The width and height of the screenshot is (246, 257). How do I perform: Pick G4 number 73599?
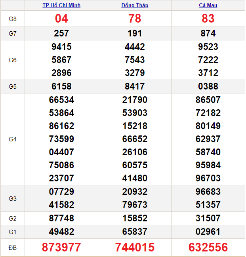(x=61, y=139)
